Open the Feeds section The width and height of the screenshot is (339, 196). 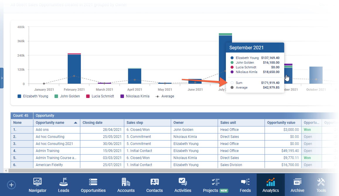coord(245,185)
